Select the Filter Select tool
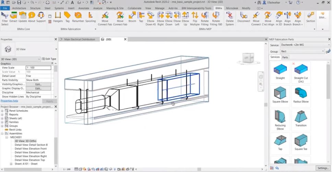This screenshot has width=332, height=172. coord(5,19)
